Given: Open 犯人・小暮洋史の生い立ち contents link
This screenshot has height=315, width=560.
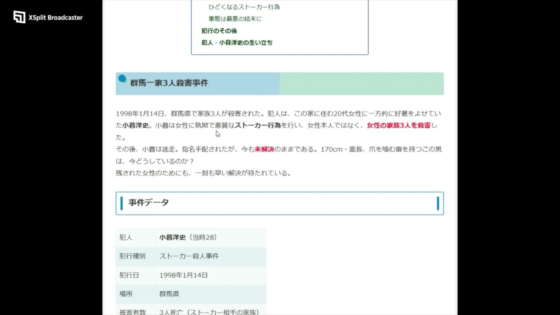Looking at the screenshot, I should [237, 42].
